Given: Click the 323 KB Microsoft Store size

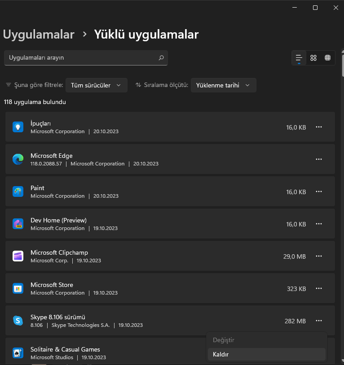Looking at the screenshot, I should 296,289.
